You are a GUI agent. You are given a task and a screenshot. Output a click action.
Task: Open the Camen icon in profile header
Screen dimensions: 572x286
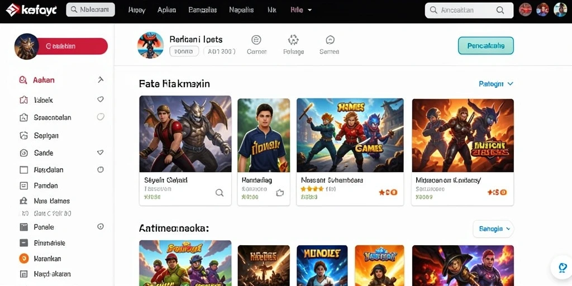pos(256,40)
